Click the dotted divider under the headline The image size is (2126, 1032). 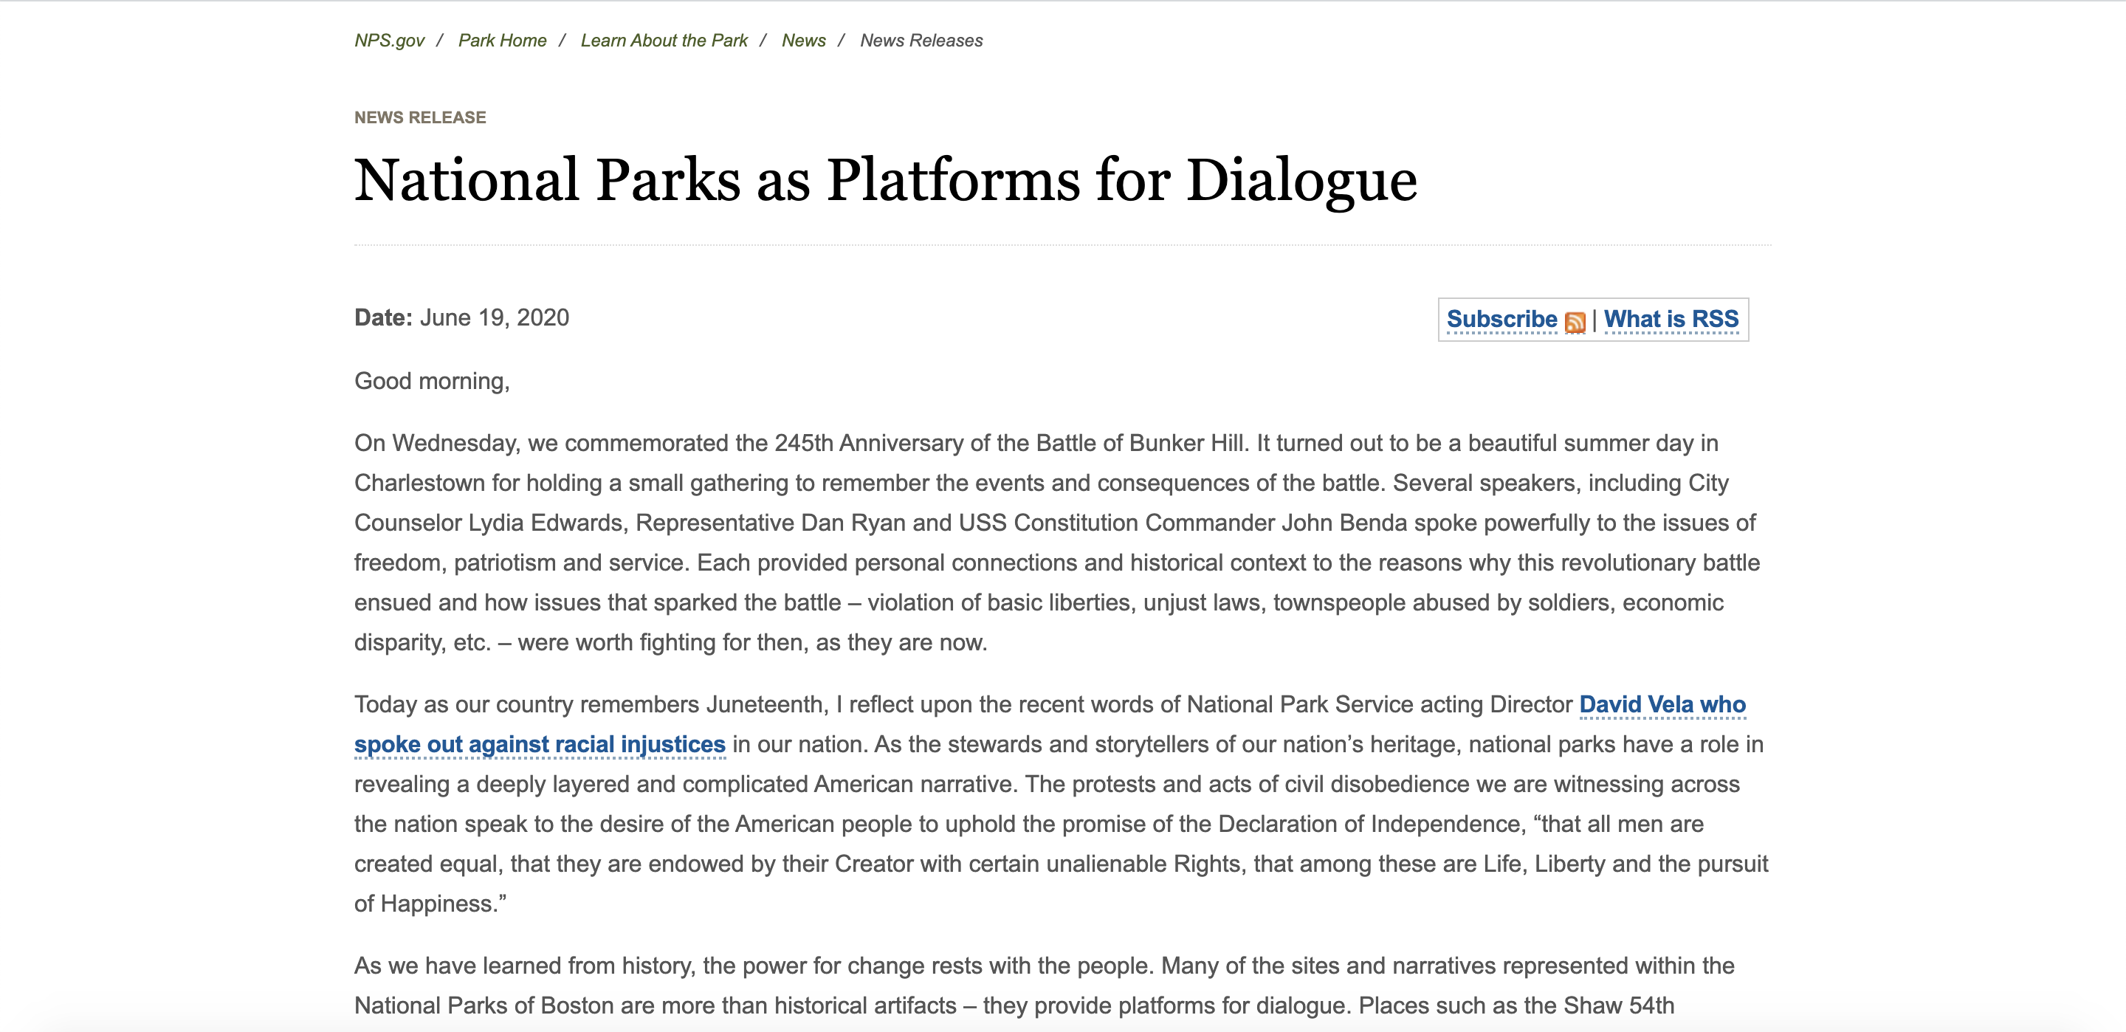coord(1062,245)
